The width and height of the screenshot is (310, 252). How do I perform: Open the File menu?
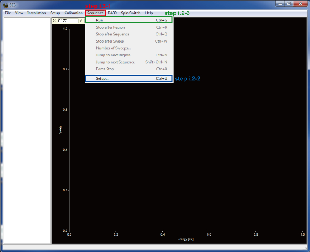[8, 13]
